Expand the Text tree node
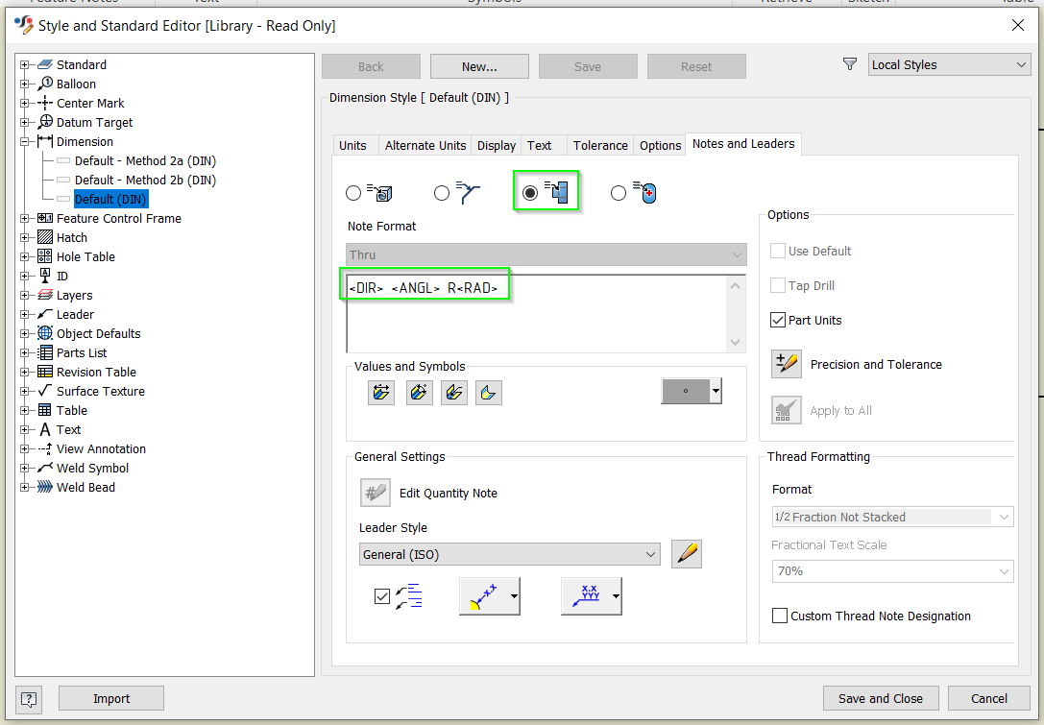Image resolution: width=1044 pixels, height=725 pixels. (25, 429)
